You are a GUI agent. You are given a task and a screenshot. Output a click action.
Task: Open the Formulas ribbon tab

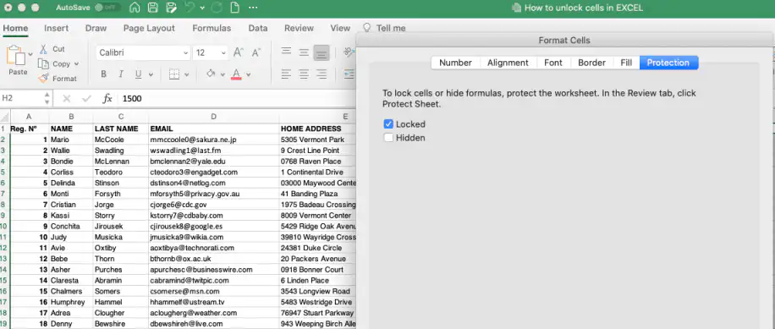tap(212, 28)
